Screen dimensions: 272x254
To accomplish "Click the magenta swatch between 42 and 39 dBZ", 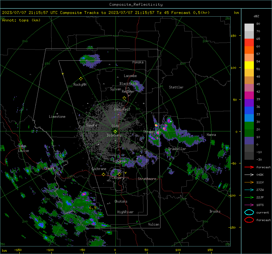I will [249, 95].
